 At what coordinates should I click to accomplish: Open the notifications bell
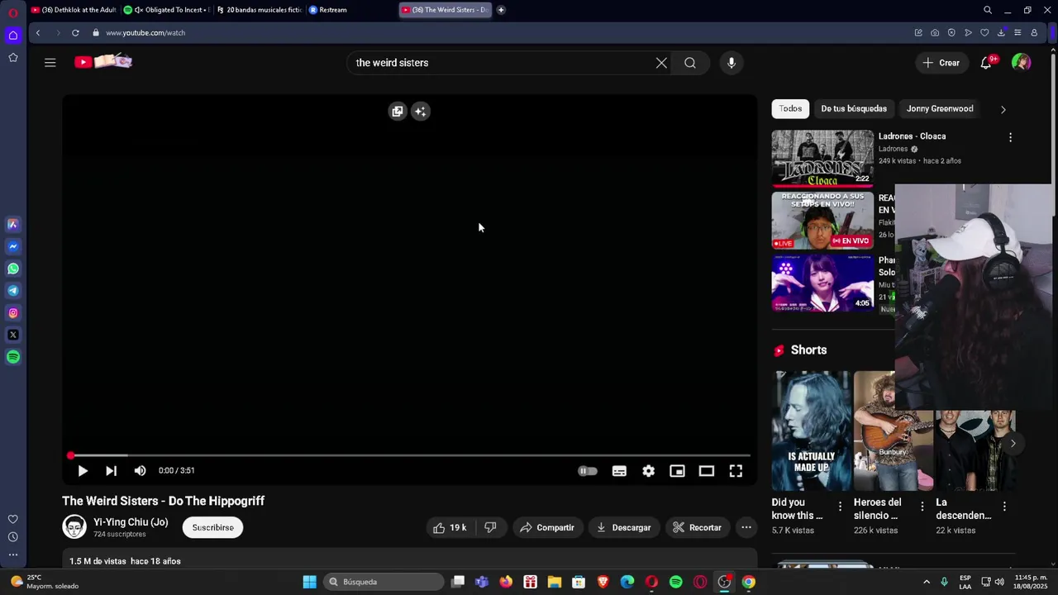tap(986, 63)
